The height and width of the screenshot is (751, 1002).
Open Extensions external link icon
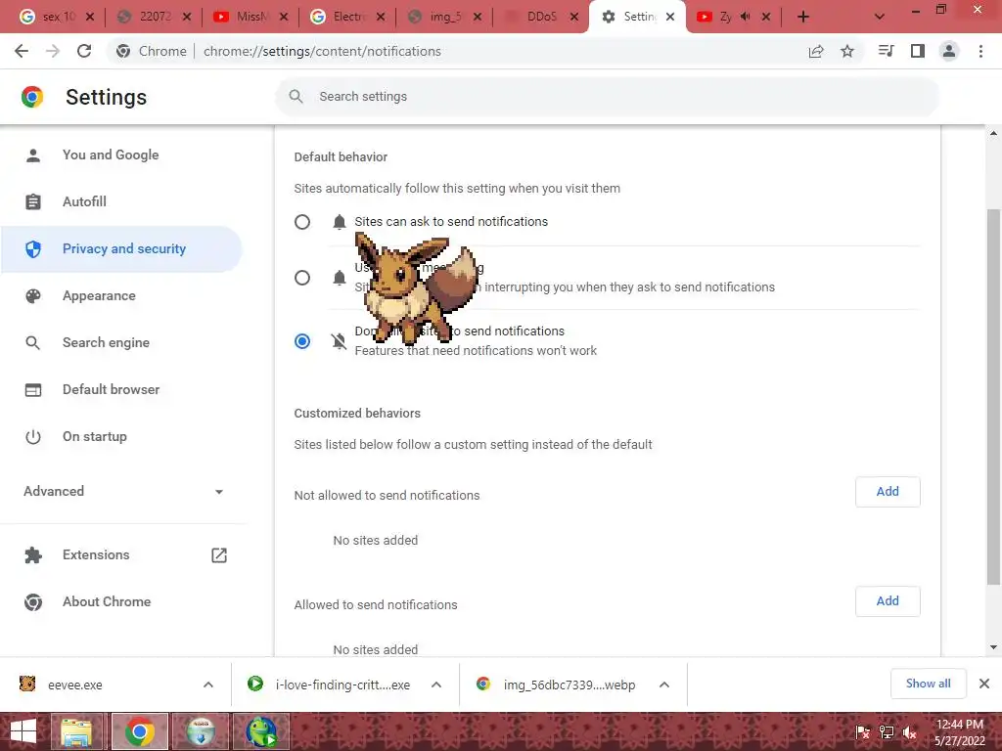click(x=219, y=555)
